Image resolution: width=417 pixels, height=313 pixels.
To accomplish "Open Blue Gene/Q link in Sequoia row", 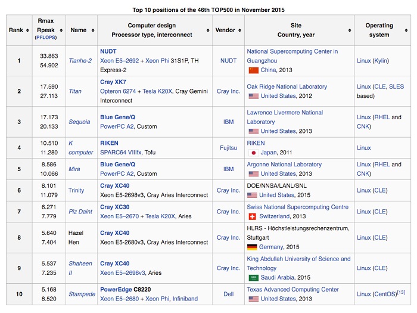I will tap(117, 117).
